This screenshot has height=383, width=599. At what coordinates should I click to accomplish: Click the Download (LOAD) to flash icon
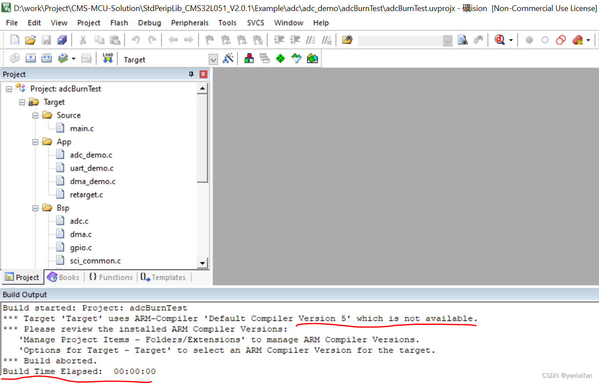(108, 59)
